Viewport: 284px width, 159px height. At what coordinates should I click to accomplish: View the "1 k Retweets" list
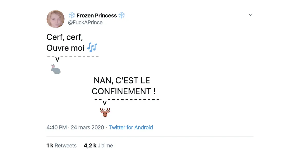pos(61,146)
